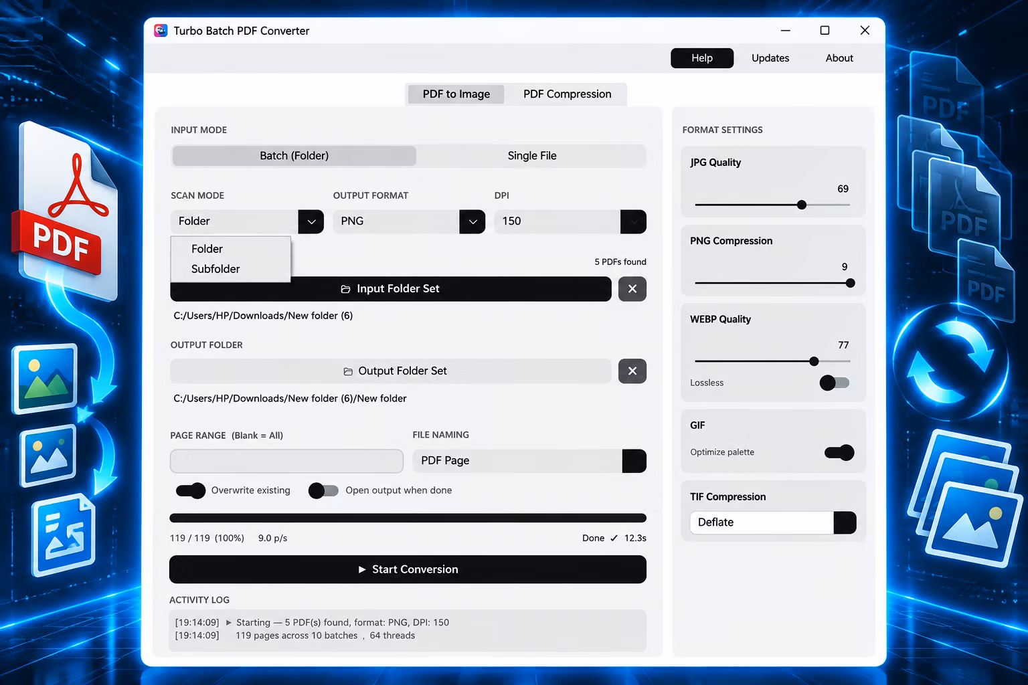This screenshot has width=1028, height=685.
Task: Click the '12.3s' elapsed time
Action: (635, 538)
